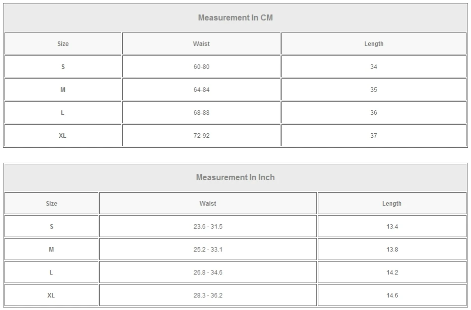
Task: Click the 13.8 length cell
Action: 392,250
